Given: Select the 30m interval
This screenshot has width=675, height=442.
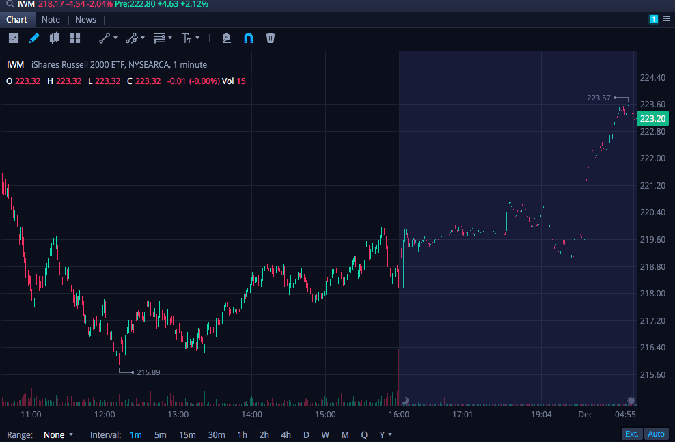Looking at the screenshot, I should click(217, 434).
